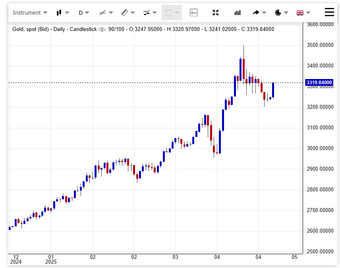This screenshot has width=340, height=268.
Task: Click the share arrow icon
Action: click(x=256, y=13)
